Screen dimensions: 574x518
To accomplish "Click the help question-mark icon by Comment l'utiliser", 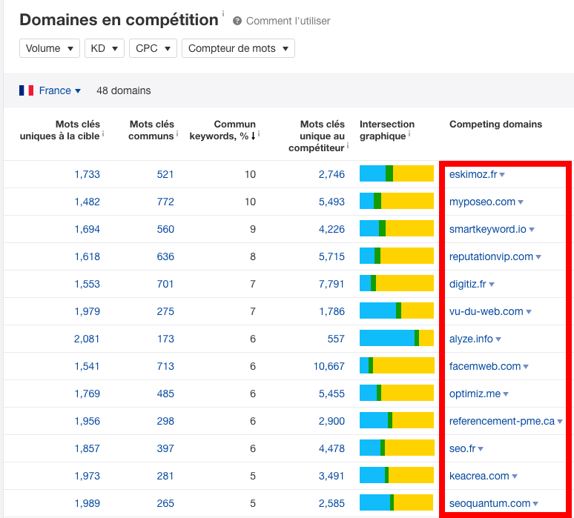I will (x=237, y=21).
